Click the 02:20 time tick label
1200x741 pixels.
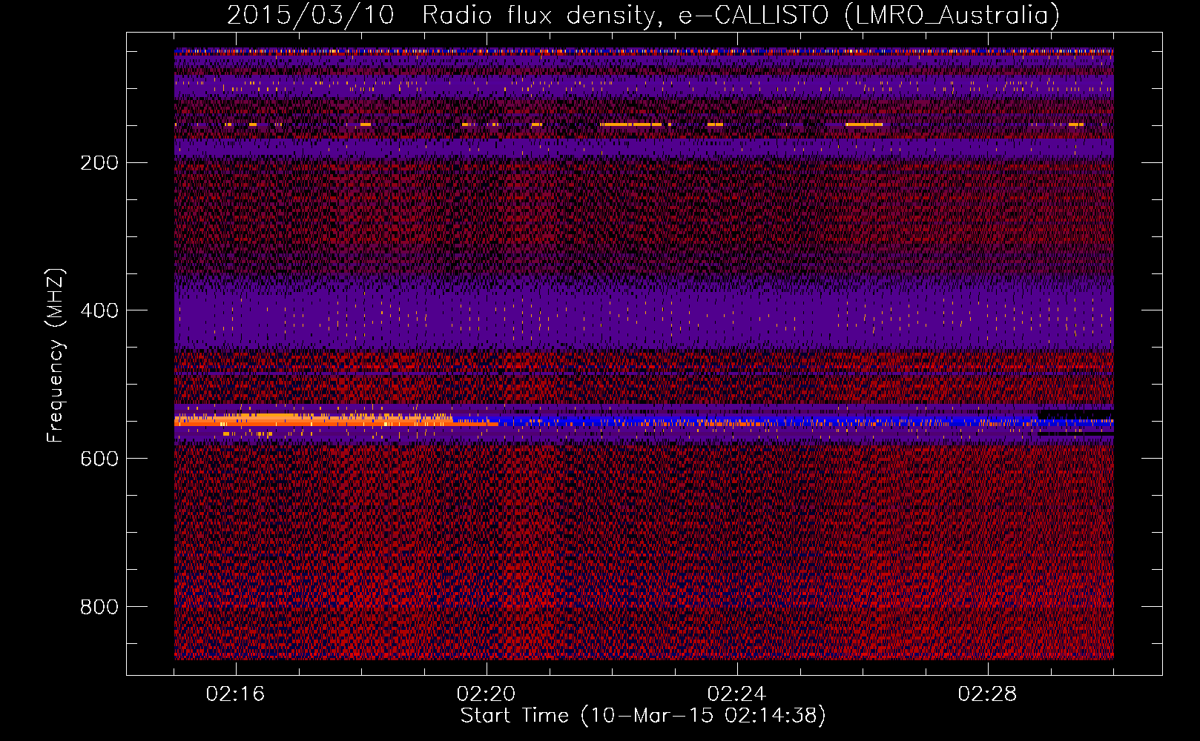click(x=487, y=694)
